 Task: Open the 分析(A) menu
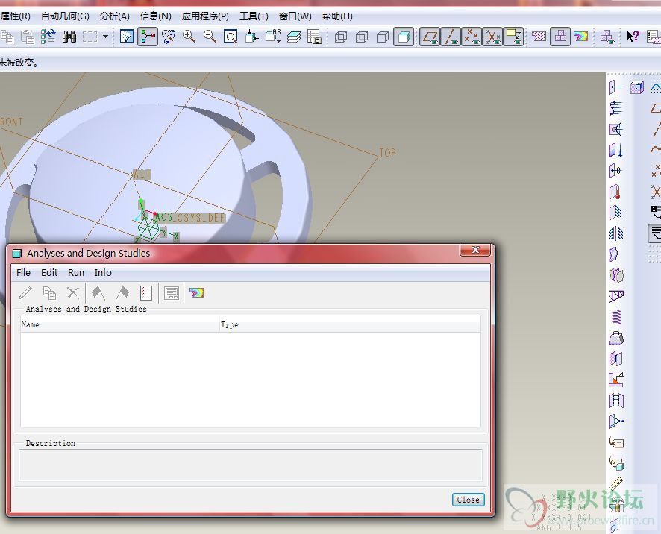pos(114,16)
